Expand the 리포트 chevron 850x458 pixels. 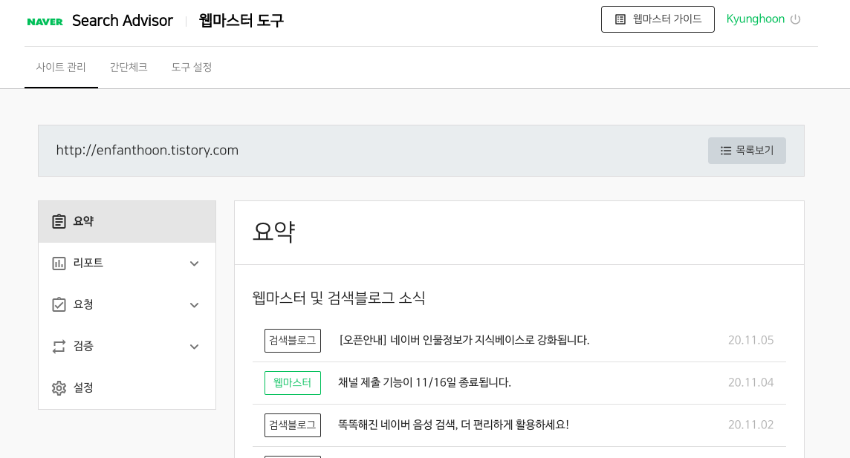point(194,264)
